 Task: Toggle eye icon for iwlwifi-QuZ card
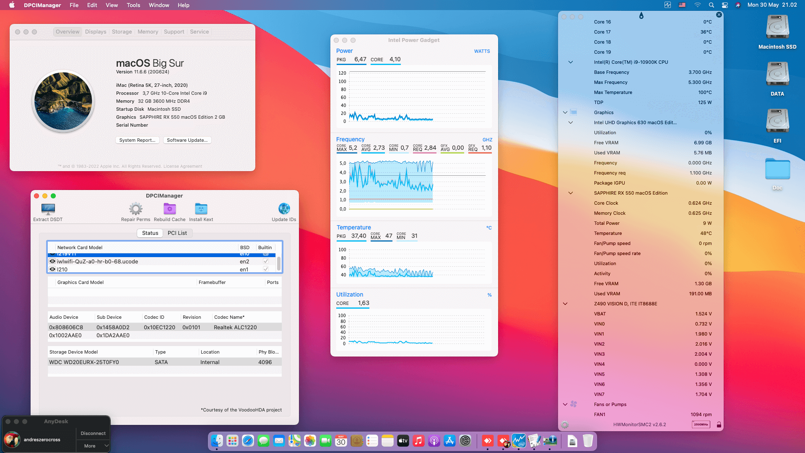52,261
